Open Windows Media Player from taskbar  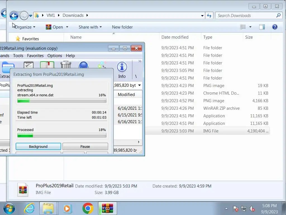click(x=68, y=208)
